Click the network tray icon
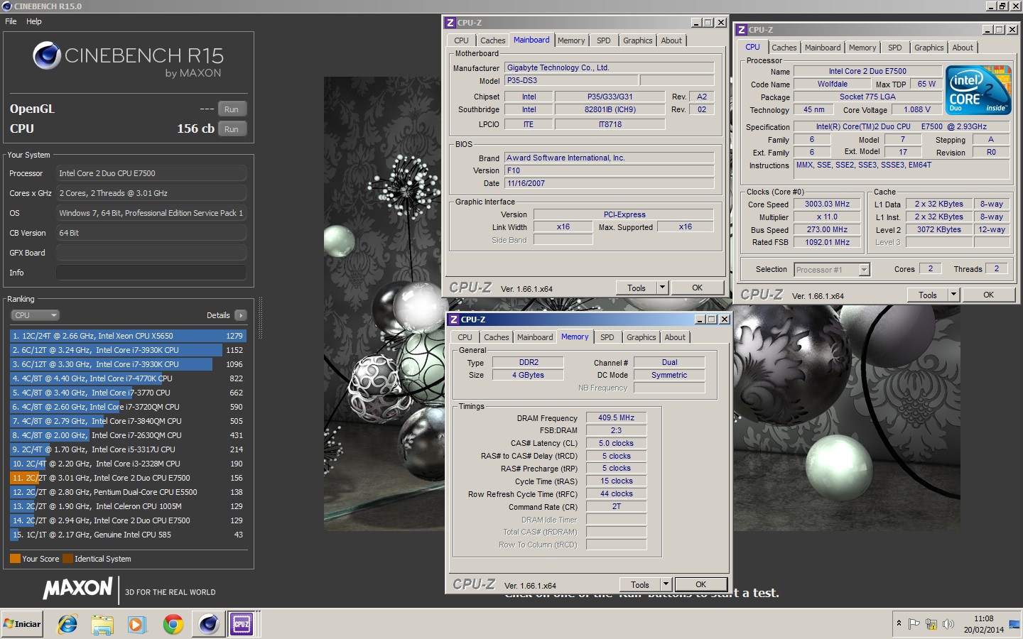The height and width of the screenshot is (639, 1023). click(x=931, y=624)
